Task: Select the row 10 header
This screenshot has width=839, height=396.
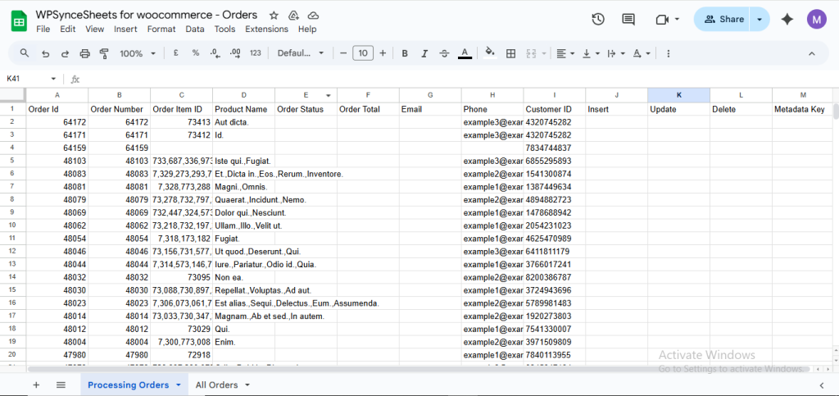Action: pyautogui.click(x=12, y=225)
